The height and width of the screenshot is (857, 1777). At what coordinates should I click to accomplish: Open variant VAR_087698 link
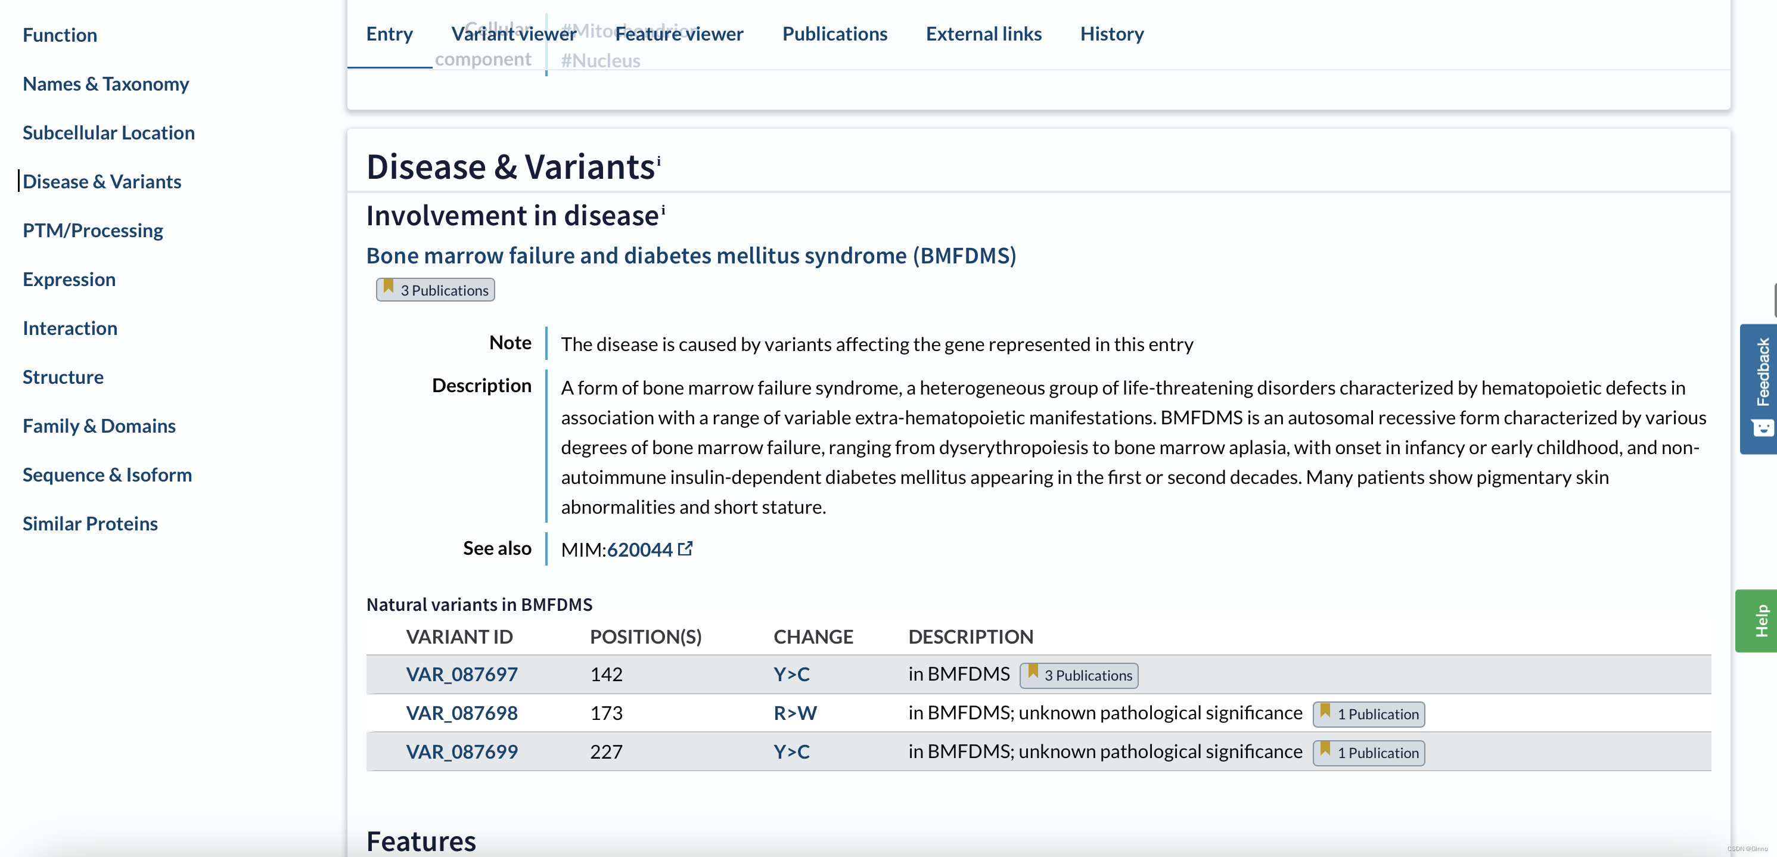point(461,713)
